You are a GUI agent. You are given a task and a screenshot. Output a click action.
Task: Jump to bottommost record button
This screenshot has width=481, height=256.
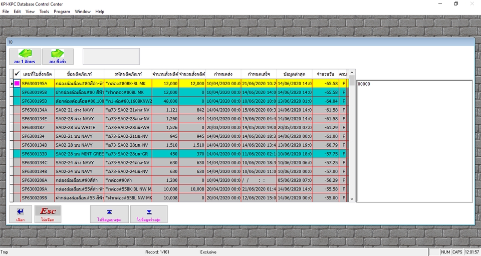pos(149,214)
